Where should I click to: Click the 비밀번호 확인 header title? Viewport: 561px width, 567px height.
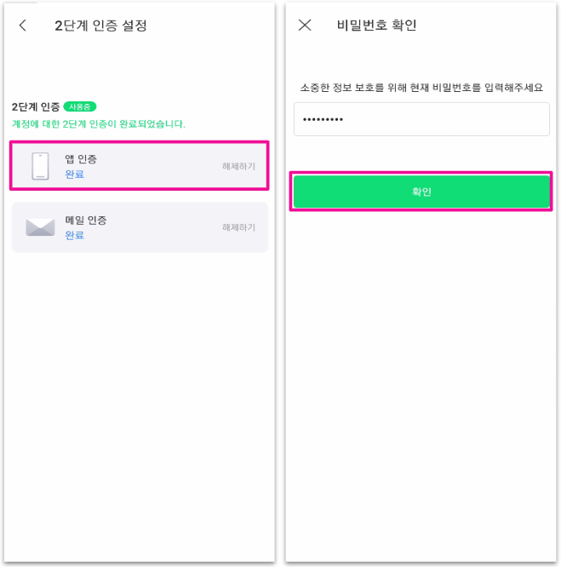pos(377,26)
